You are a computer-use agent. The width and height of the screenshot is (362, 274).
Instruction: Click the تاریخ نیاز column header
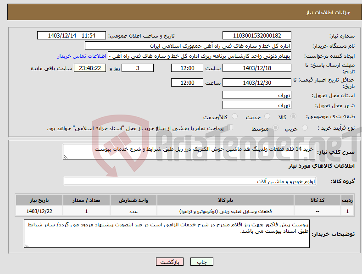point(39,200)
